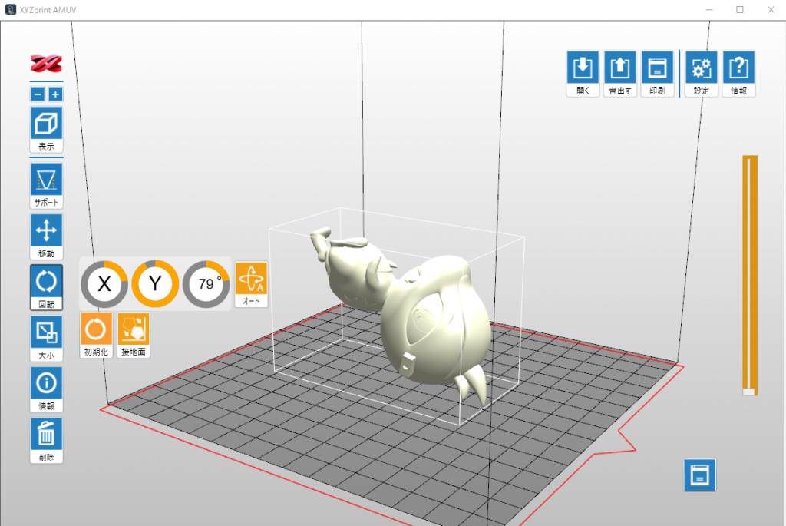This screenshot has height=526, width=786.
Task: Delete the model with 削除
Action: [x=46, y=441]
